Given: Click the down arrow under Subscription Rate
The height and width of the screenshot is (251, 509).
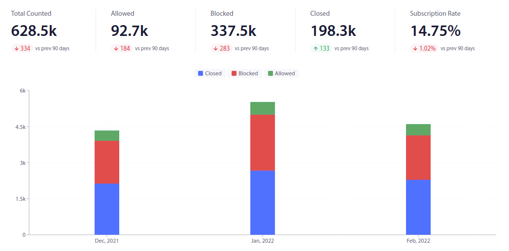Looking at the screenshot, I should point(415,48).
